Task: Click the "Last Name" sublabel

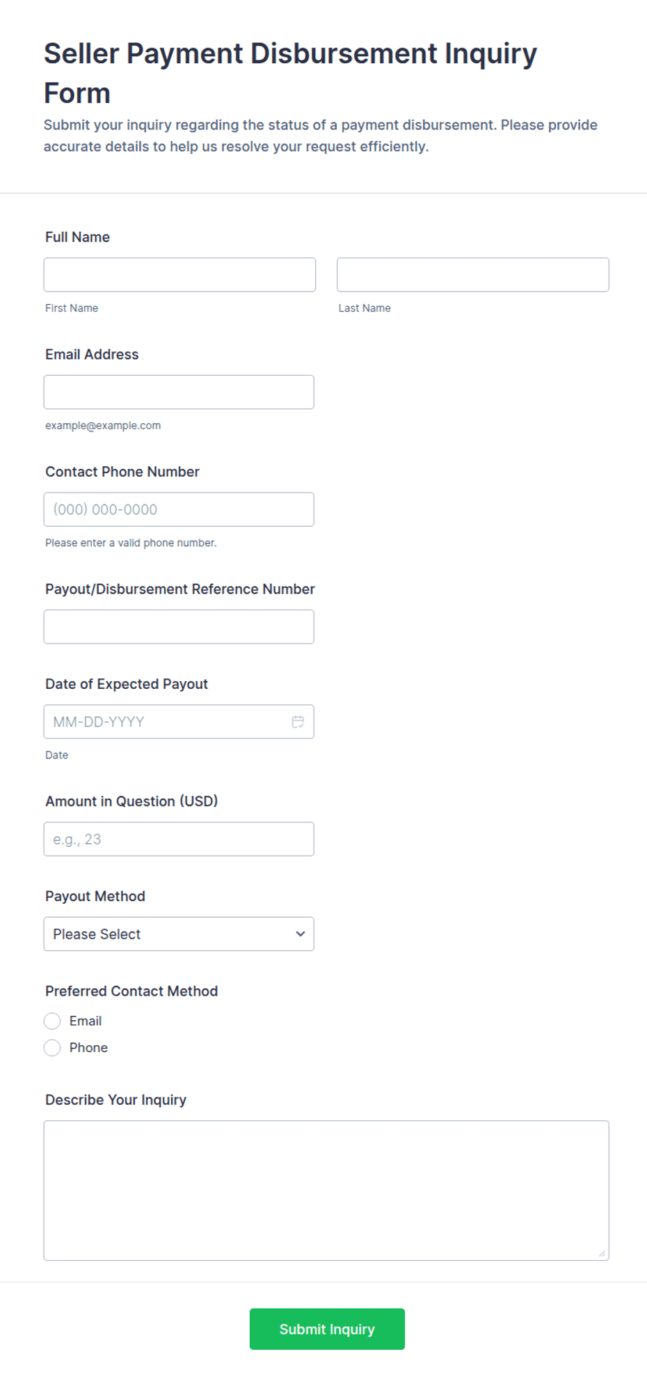Action: 365,308
